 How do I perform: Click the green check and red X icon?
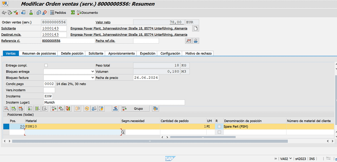16,13
